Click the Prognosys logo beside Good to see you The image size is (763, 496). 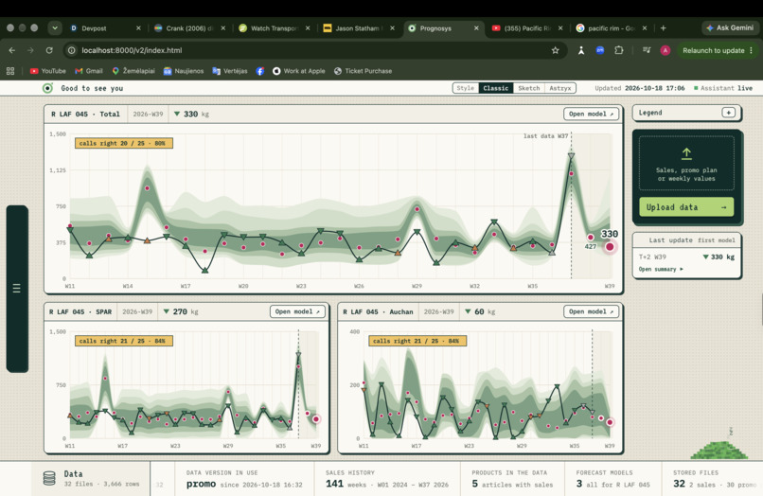(47, 88)
